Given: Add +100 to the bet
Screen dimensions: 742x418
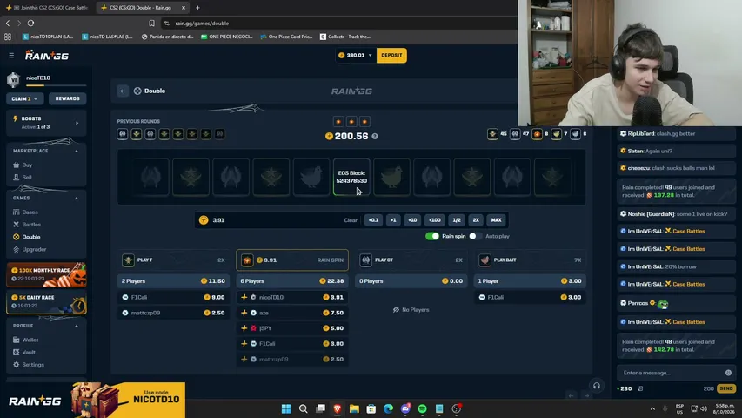Looking at the screenshot, I should pos(434,220).
